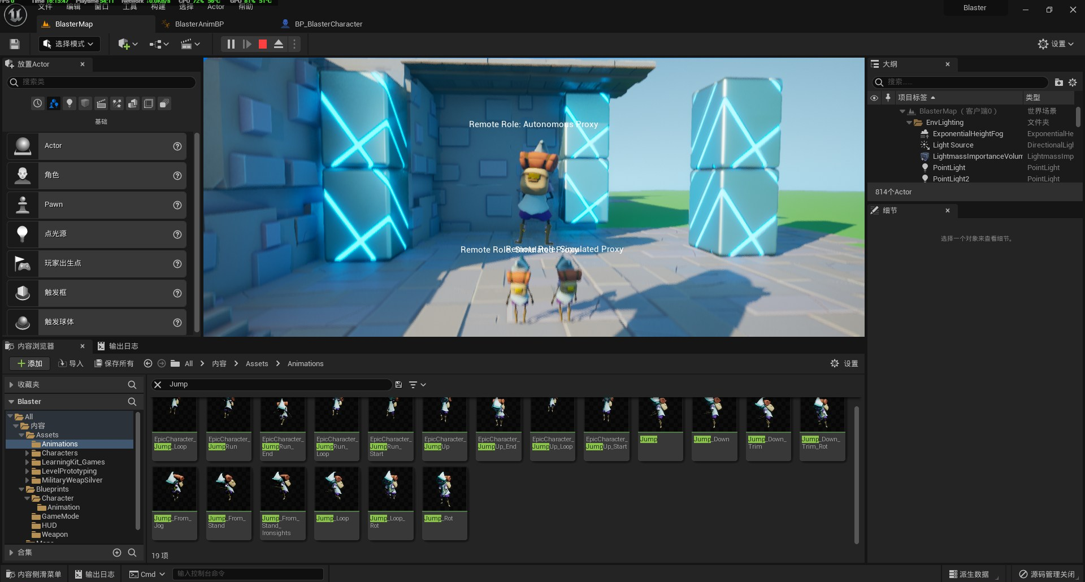Select the Cinematic category clapper icon

click(101, 103)
